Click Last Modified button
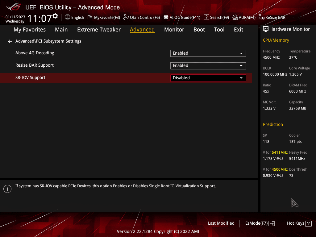316x237 pixels. (221, 223)
